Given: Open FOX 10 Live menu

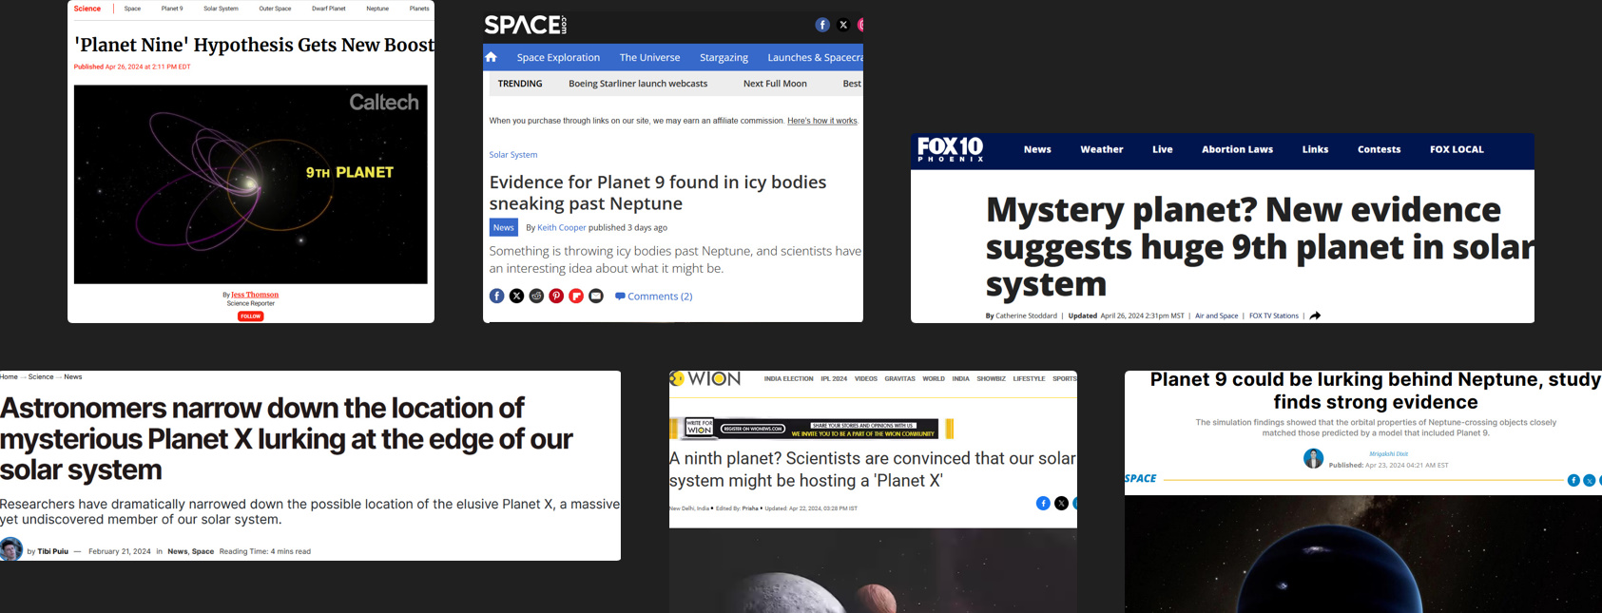Looking at the screenshot, I should pos(1162,149).
